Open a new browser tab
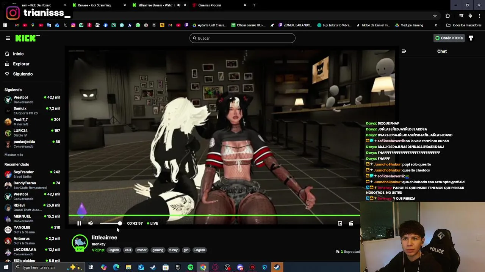Viewport: 485px width, 272px height. [254, 5]
